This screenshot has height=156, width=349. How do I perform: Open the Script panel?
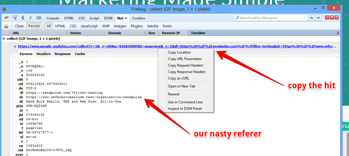click(94, 18)
